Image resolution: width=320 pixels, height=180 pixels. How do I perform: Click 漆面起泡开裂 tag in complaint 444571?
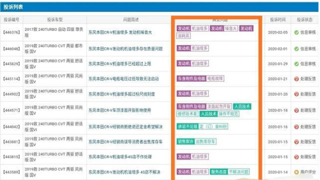tap(219, 106)
